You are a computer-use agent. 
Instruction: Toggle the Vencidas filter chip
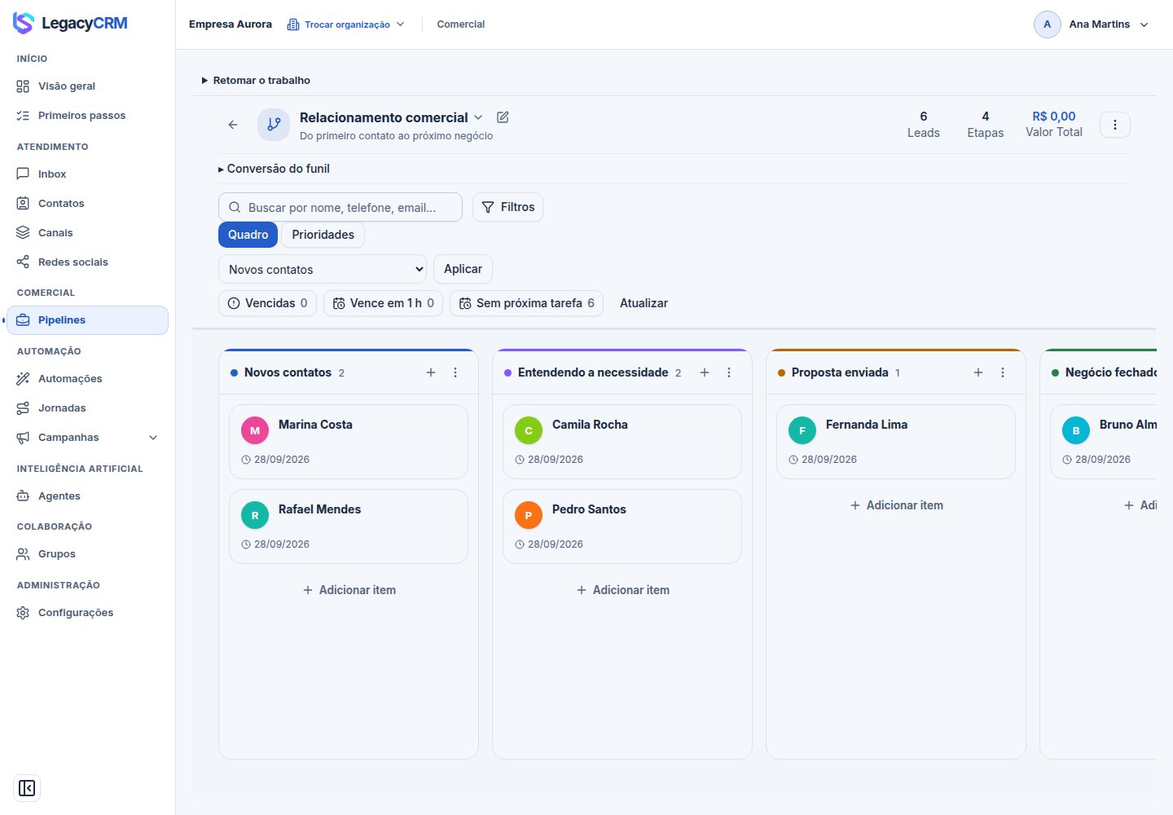[x=267, y=303]
